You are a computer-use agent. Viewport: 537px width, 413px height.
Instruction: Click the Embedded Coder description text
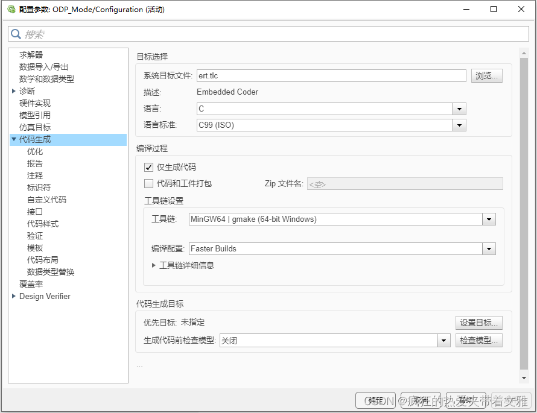pyautogui.click(x=227, y=92)
